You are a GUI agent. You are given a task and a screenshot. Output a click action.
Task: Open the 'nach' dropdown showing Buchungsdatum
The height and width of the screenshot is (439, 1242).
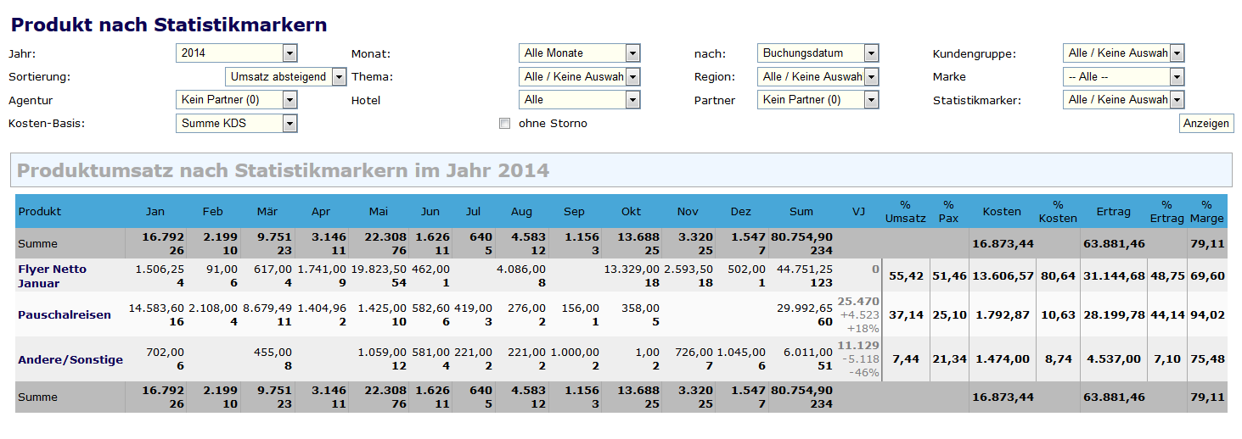(x=818, y=53)
